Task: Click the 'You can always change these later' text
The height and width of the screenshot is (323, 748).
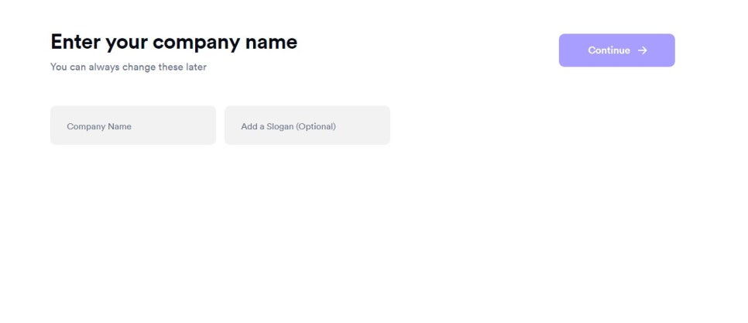Action: tap(129, 67)
